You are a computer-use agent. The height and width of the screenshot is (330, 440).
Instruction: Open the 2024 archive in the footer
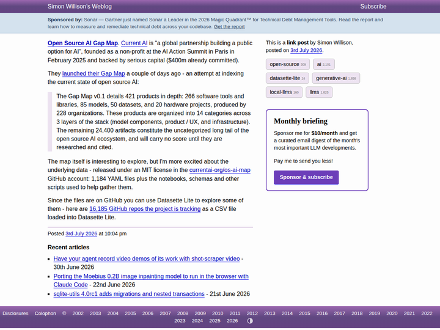pyautogui.click(x=197, y=321)
